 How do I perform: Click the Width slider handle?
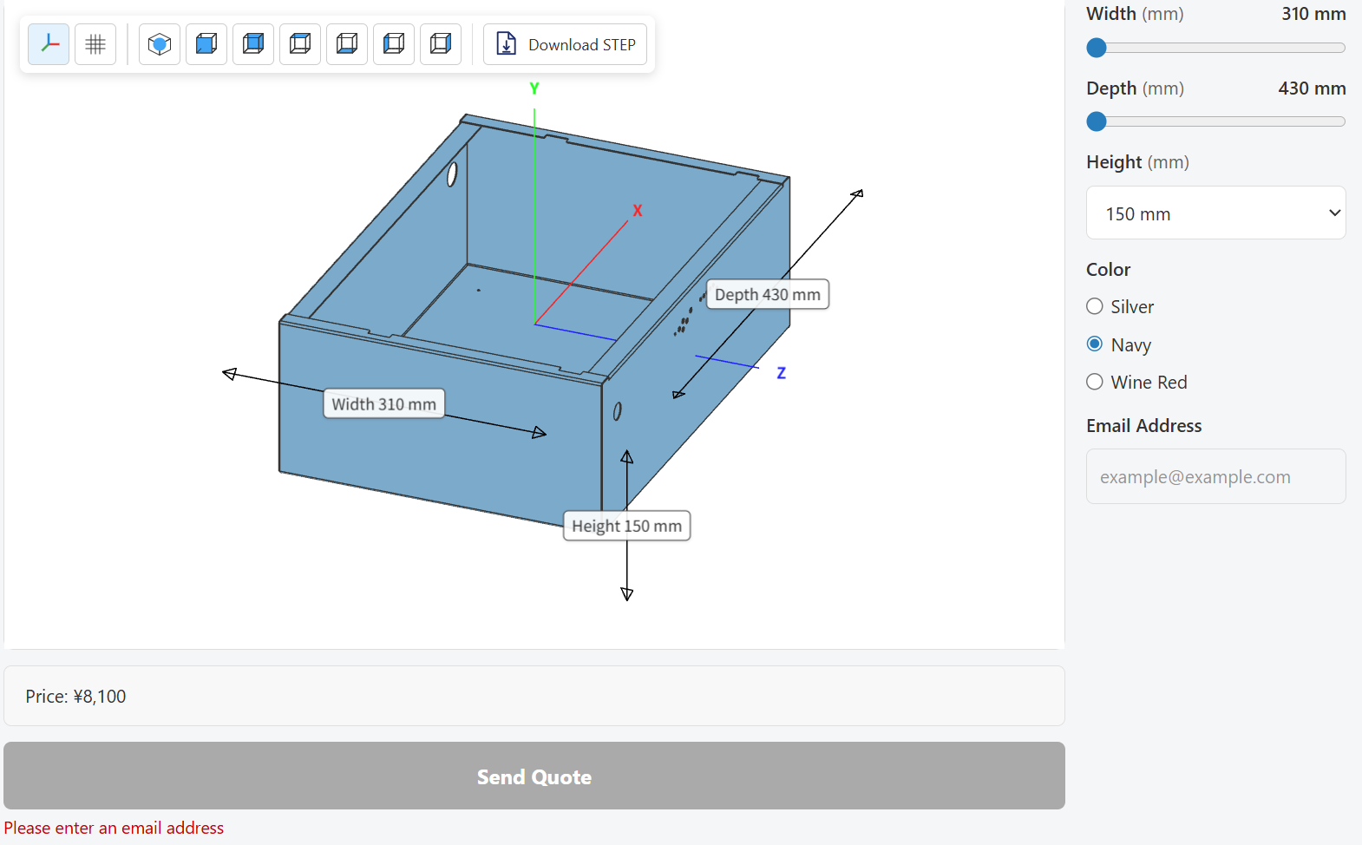[x=1097, y=48]
